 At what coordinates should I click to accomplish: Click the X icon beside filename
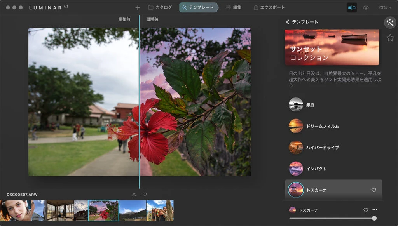click(x=134, y=194)
